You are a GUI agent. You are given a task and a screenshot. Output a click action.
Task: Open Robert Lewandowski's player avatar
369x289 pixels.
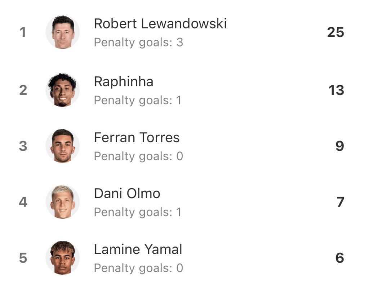(63, 32)
